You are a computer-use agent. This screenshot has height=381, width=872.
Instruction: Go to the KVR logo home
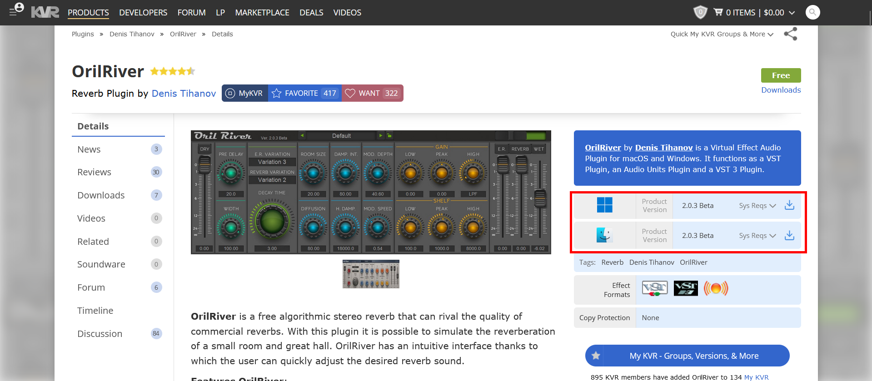click(45, 12)
